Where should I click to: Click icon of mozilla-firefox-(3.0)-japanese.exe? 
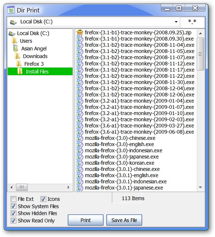pos(80,157)
